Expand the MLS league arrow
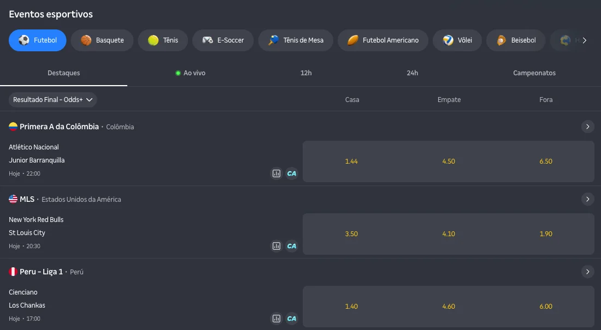 pyautogui.click(x=587, y=199)
